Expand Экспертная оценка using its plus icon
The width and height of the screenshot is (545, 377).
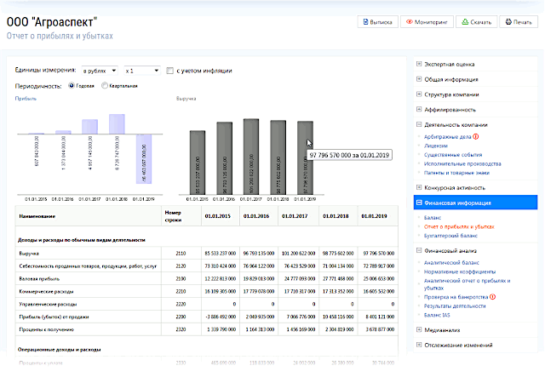click(x=419, y=64)
